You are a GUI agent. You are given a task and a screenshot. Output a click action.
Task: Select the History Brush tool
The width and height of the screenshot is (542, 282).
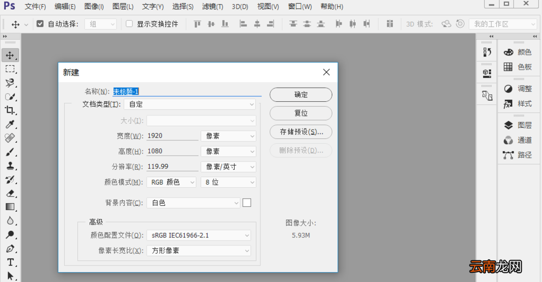10,180
